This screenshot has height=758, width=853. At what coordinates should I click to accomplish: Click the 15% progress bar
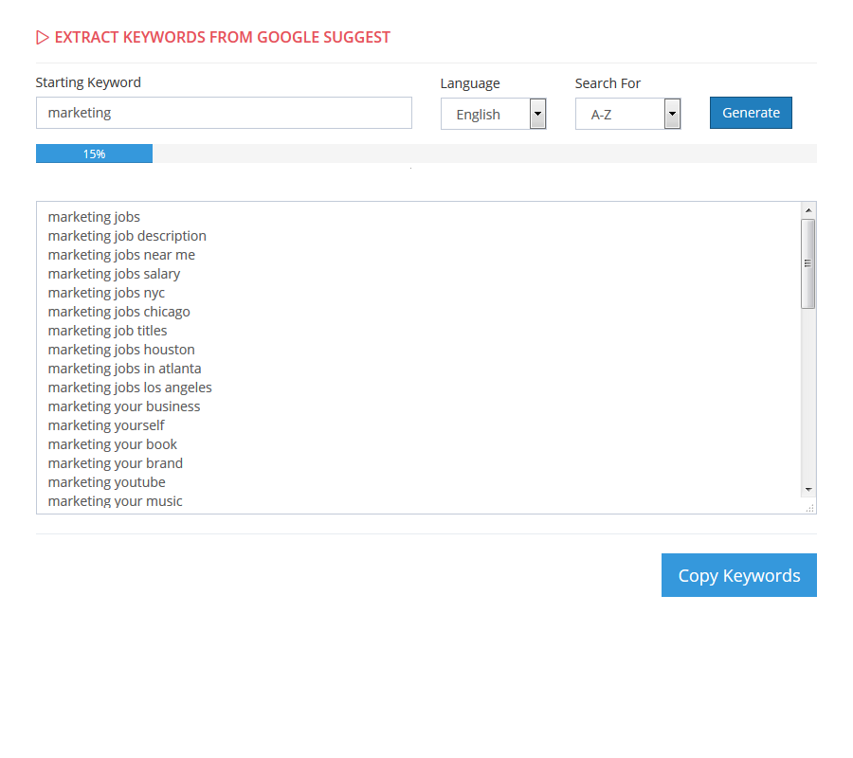coord(94,153)
